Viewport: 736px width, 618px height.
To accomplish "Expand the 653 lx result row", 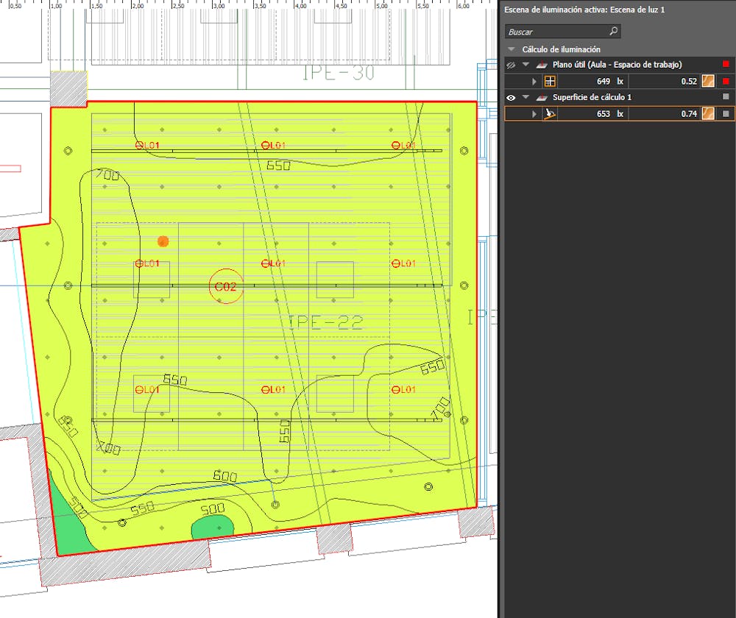I will (535, 114).
